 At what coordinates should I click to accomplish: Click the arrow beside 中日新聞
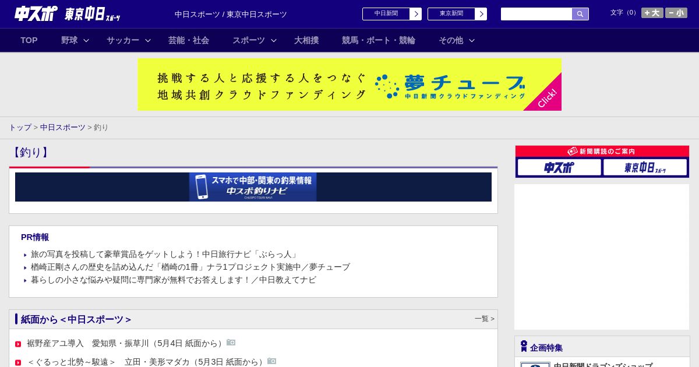[x=416, y=14]
